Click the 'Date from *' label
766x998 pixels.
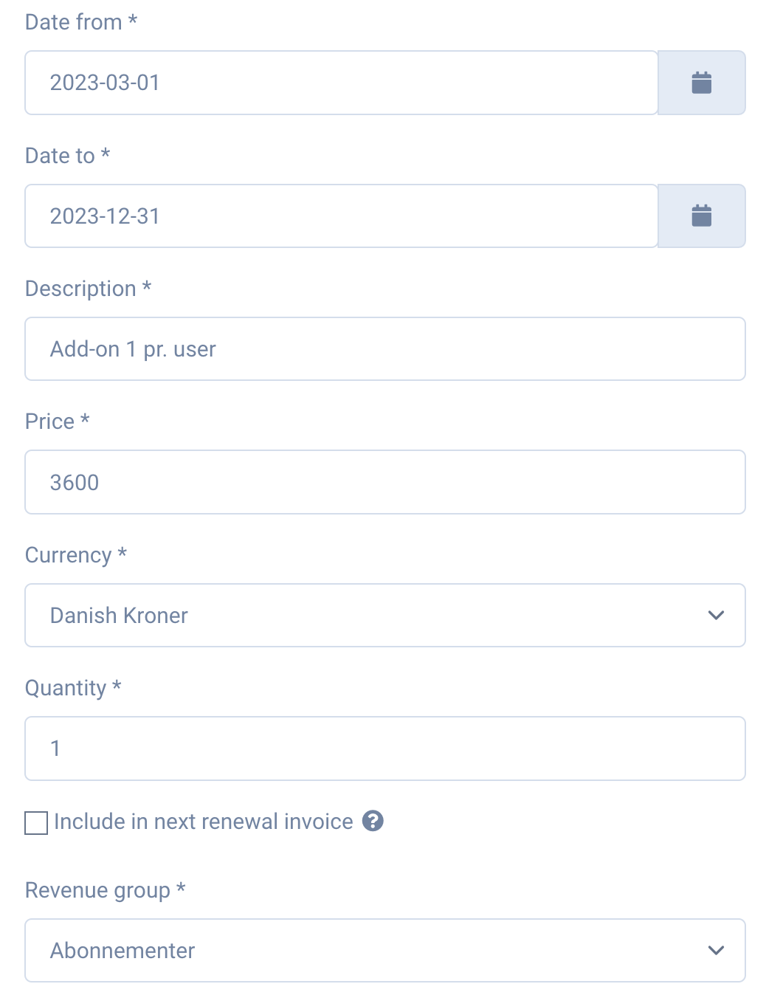[81, 22]
